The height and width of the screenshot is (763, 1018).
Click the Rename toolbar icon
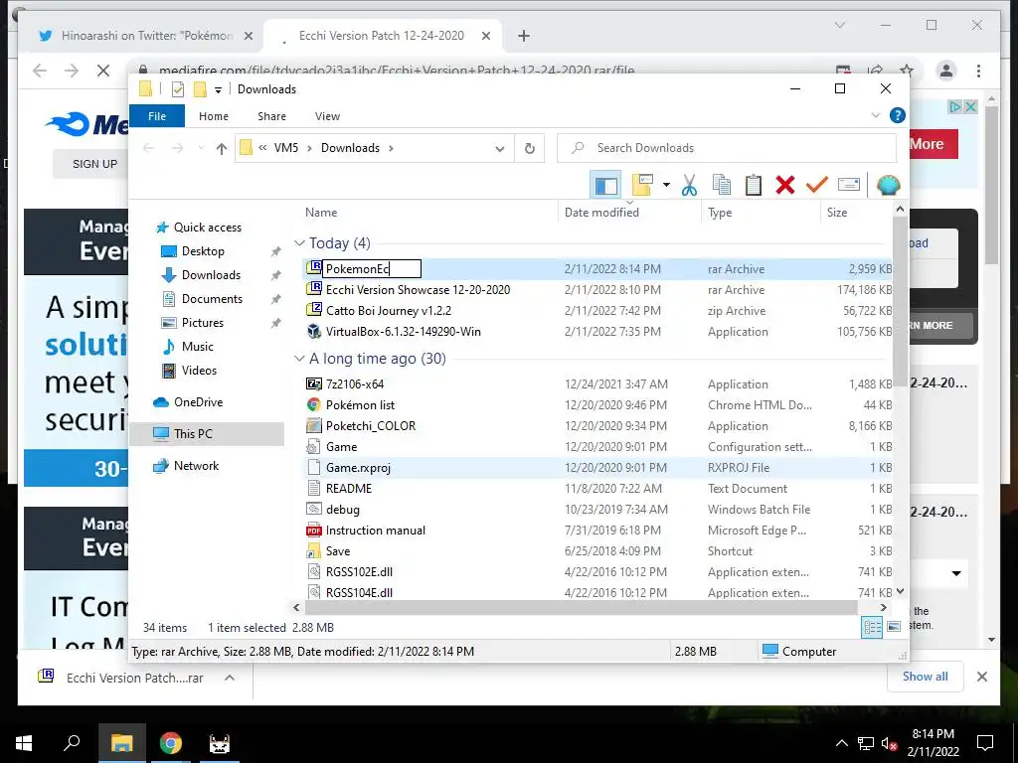849,185
